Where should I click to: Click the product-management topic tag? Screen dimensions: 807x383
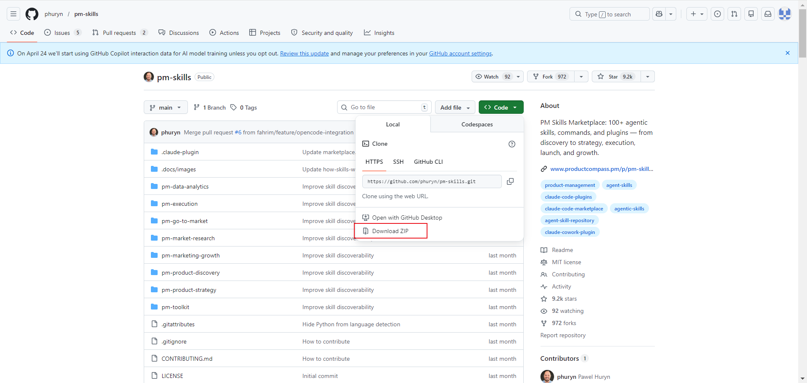pos(570,185)
